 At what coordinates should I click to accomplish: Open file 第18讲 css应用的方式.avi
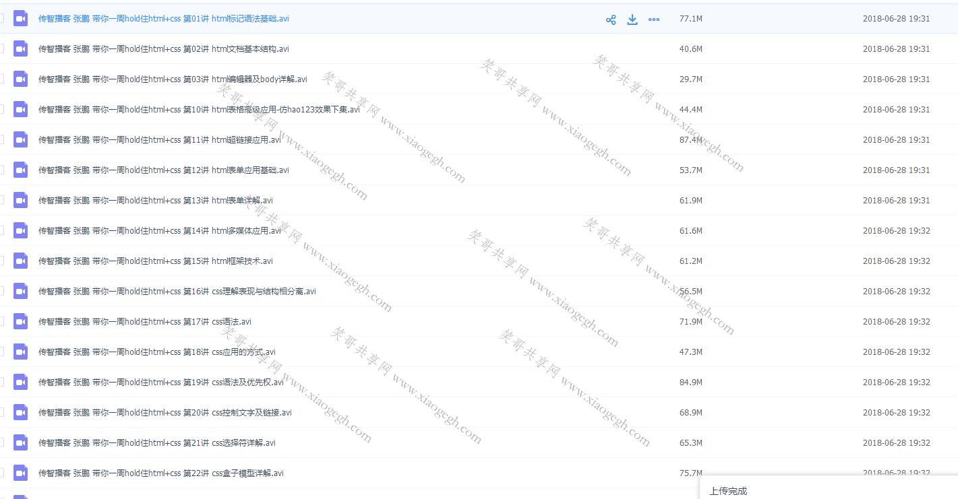(x=157, y=352)
